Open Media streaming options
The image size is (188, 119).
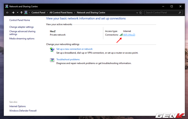coord(22,38)
